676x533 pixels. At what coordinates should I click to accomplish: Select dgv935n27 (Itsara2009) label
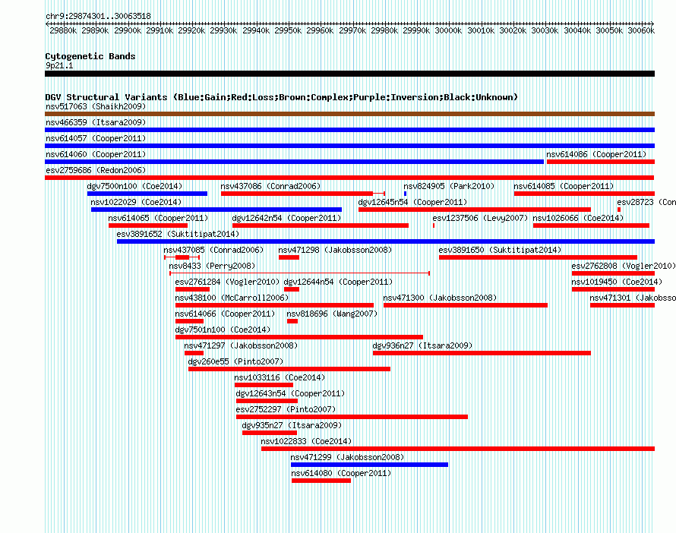(292, 425)
